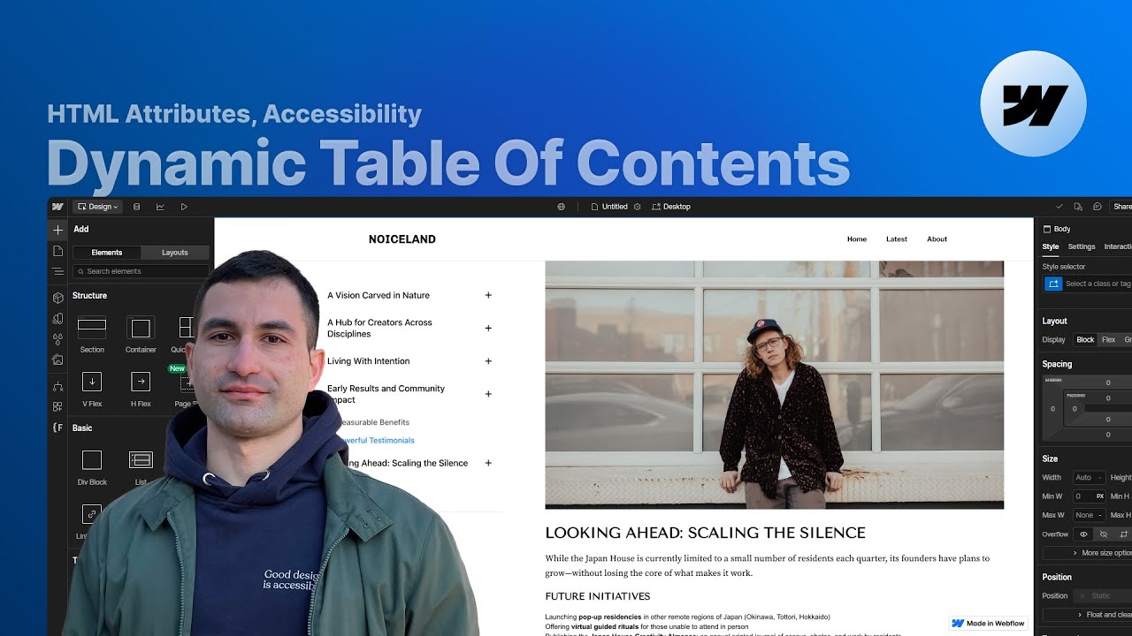Expand A Hub for Creators plus icon

(x=488, y=329)
